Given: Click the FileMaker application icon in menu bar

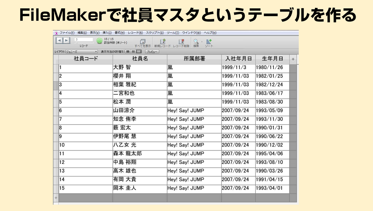Looking at the screenshot, I should 56,33.
